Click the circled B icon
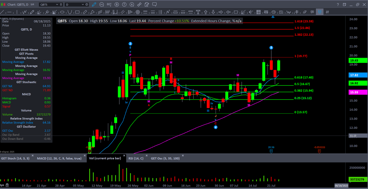Image resolution: width=368 pixels, height=189 pixels. click(117, 5)
